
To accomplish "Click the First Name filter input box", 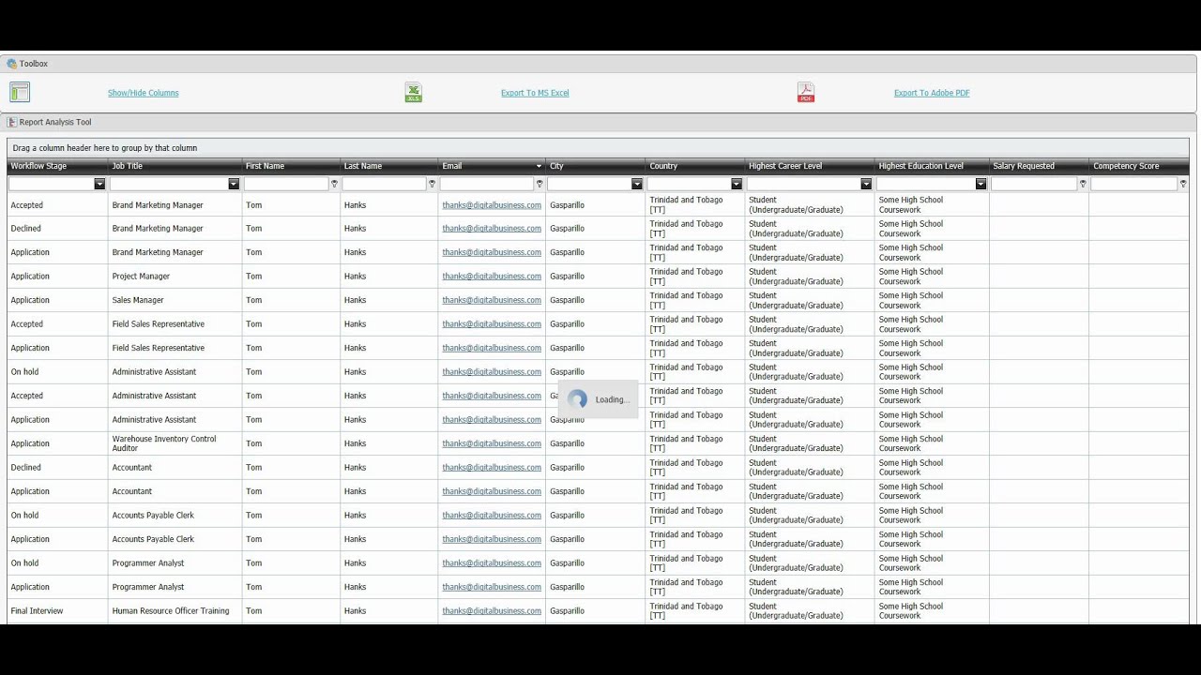I will pos(286,184).
